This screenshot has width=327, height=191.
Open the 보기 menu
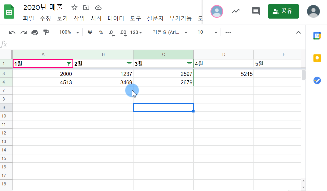pyautogui.click(x=62, y=19)
